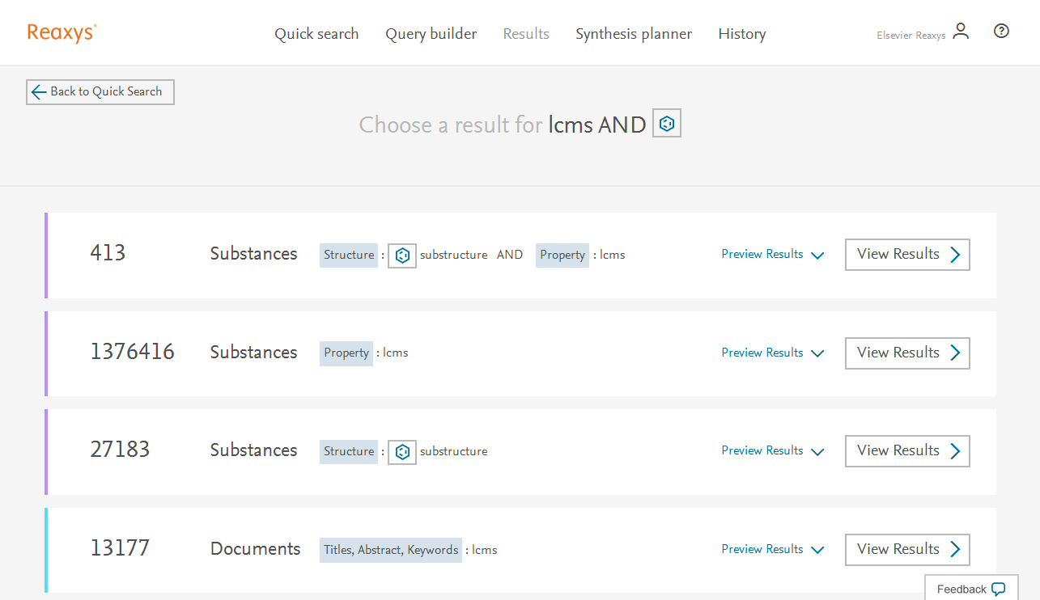
Task: Expand Preview Results for 1376416 substances
Action: [x=772, y=353]
